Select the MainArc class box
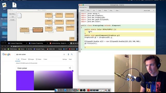166x93 pixels. coord(49,15)
